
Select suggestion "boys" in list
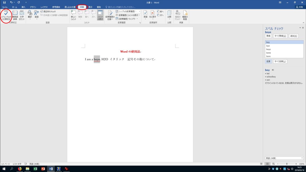coord(284,49)
